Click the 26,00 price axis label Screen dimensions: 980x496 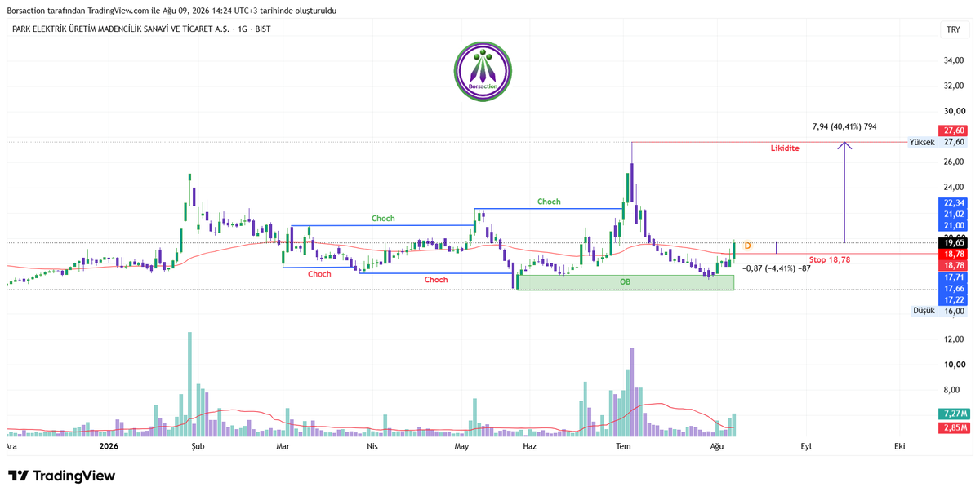[954, 162]
